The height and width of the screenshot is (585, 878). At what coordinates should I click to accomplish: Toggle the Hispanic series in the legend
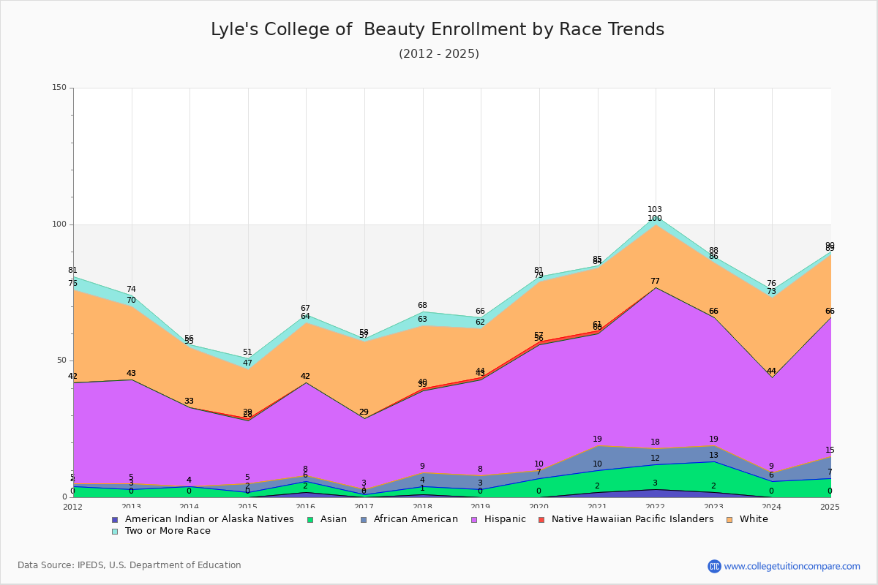tap(498, 519)
